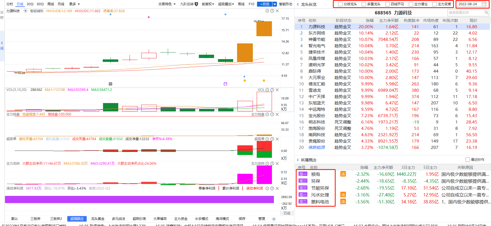Click the latest magenta 主力动向 bar
This screenshot has width=491, height=226.
(264, 175)
